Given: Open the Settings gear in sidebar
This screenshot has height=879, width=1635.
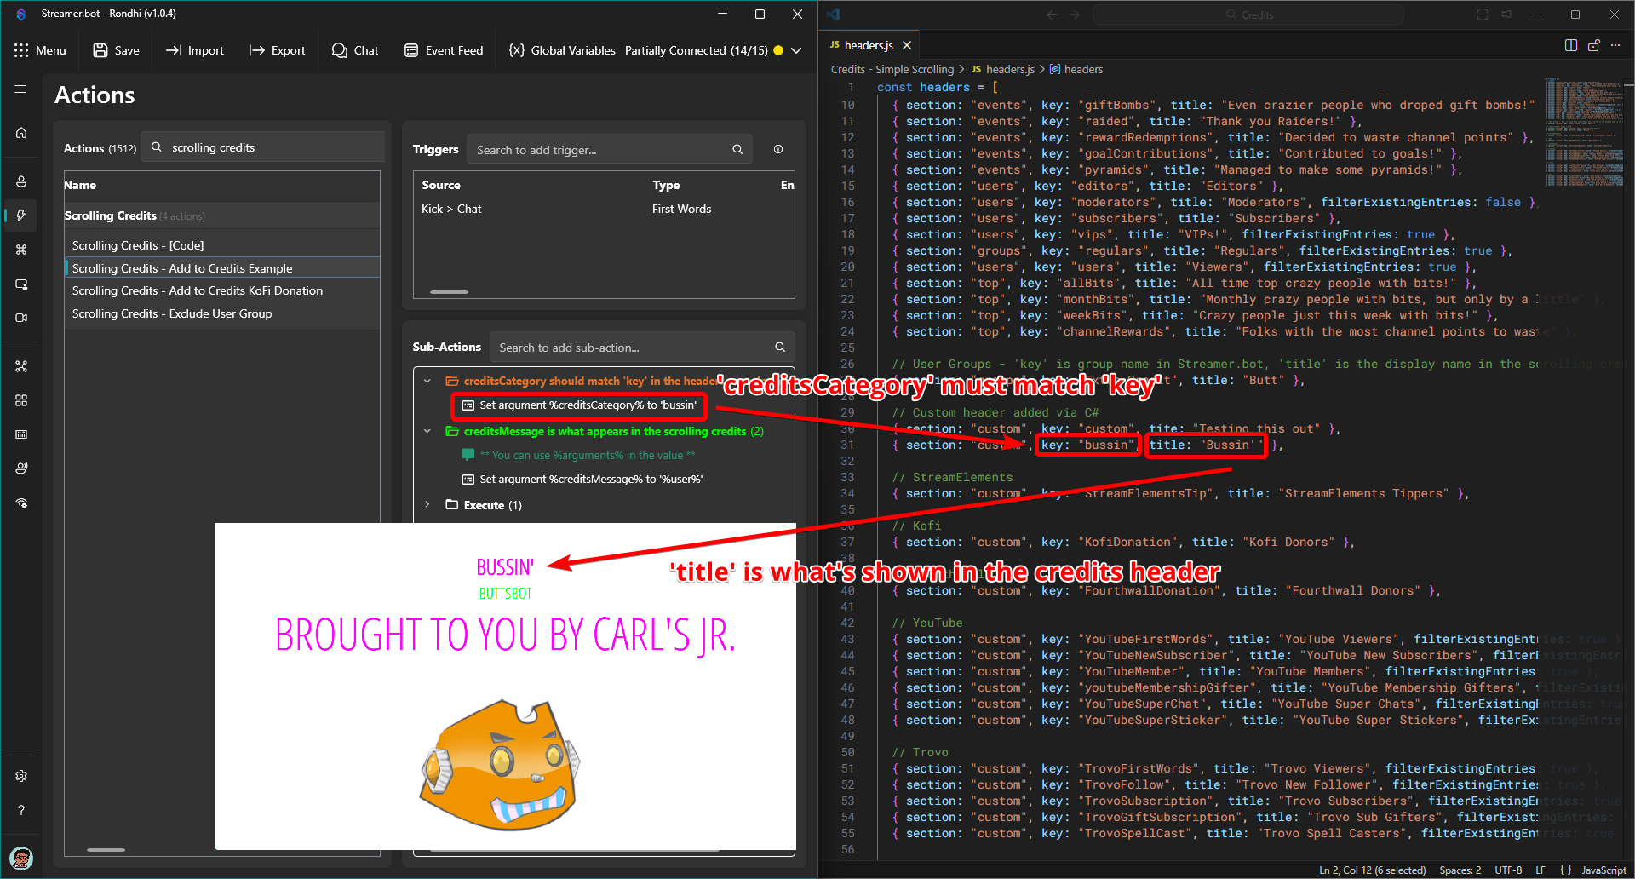Looking at the screenshot, I should tap(21, 776).
